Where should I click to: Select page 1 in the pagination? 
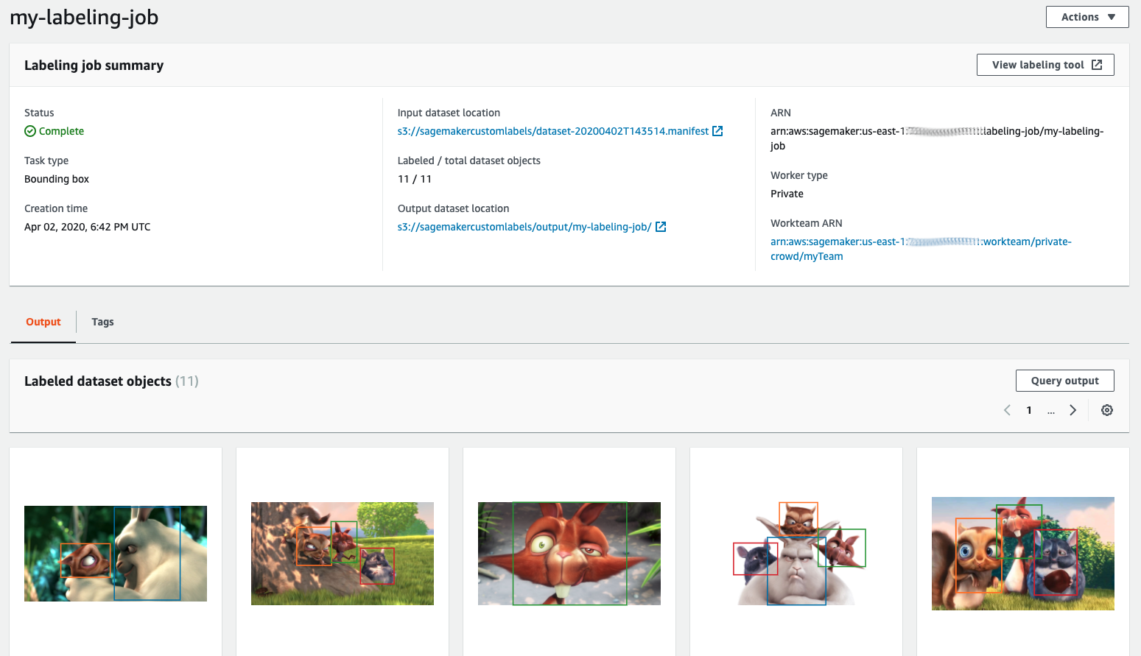[1029, 410]
